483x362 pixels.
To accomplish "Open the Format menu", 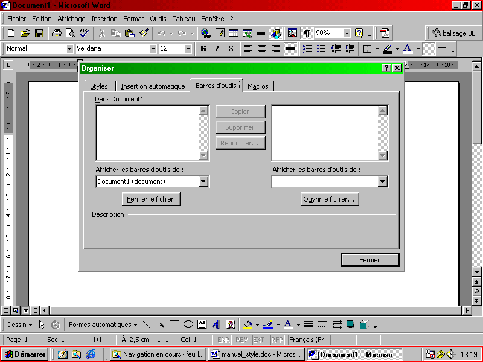I will point(133,19).
